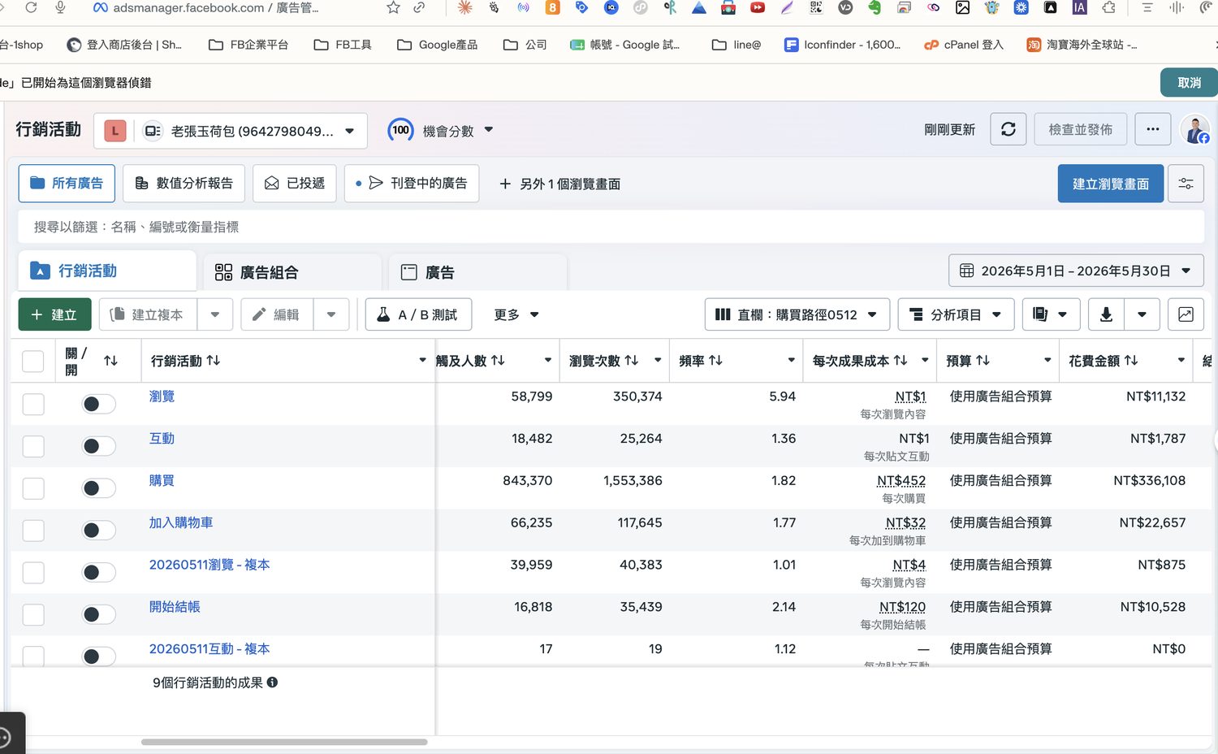
Task: Click the 建立瀏覽畫面 button
Action: pos(1110,184)
